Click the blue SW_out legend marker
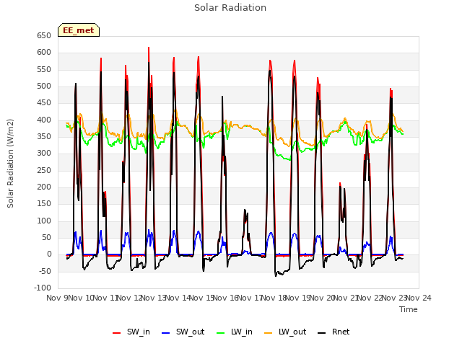This screenshot has height=346, width=462. pyautogui.click(x=166, y=333)
